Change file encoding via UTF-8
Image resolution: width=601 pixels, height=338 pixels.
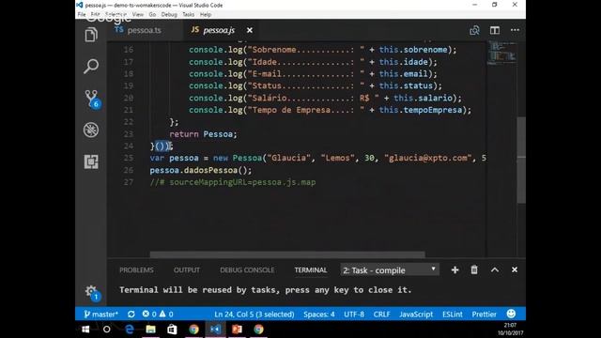pyautogui.click(x=354, y=315)
